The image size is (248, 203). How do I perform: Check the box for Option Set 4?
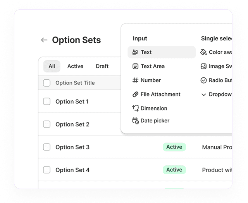pyautogui.click(x=47, y=170)
